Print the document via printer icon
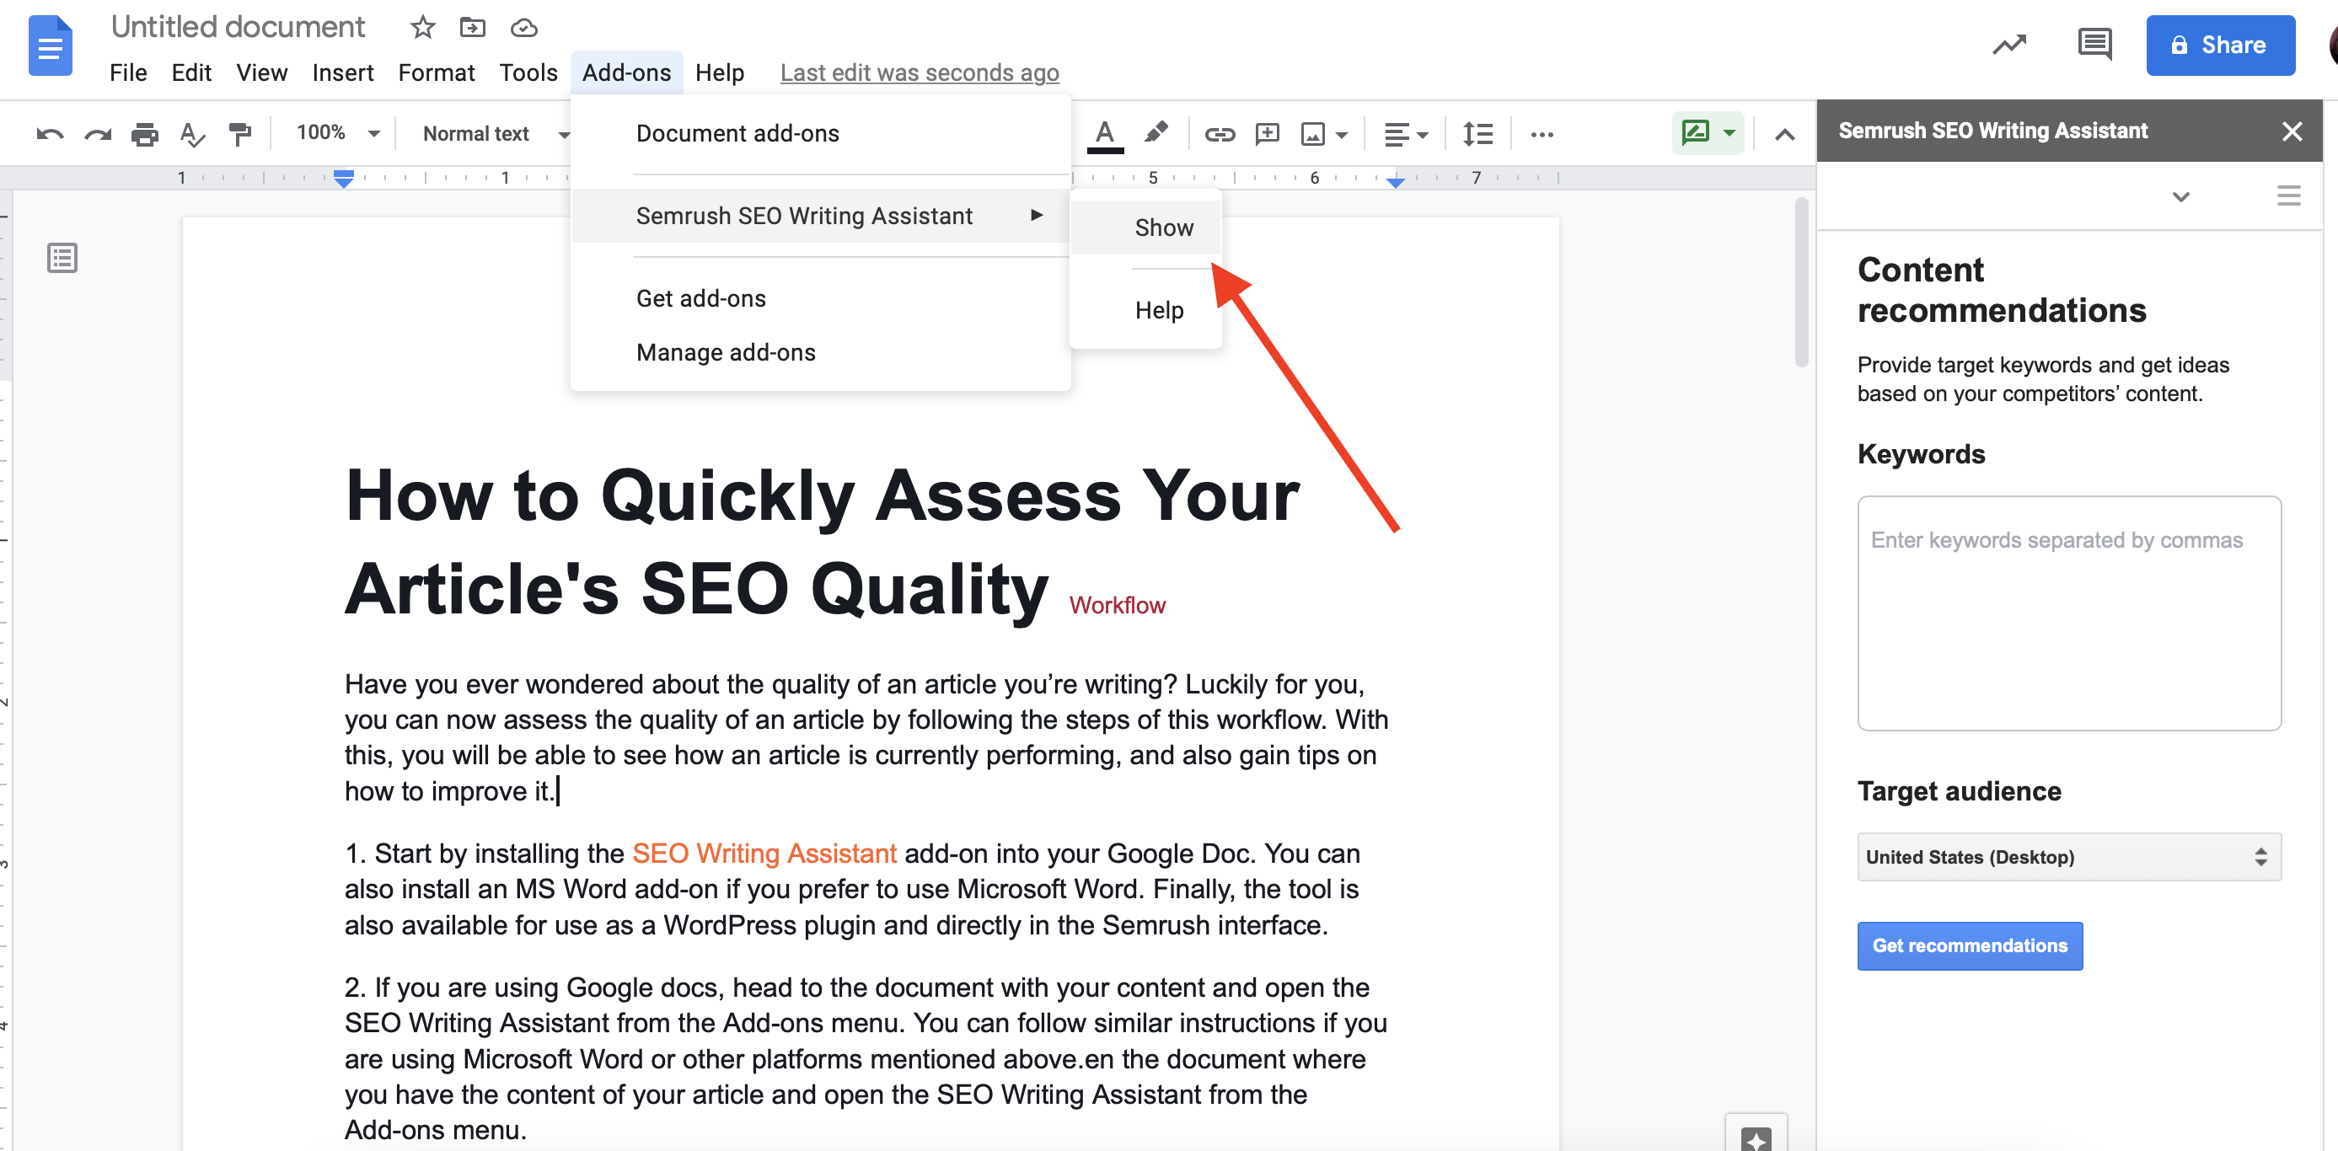The width and height of the screenshot is (2338, 1151). point(144,134)
